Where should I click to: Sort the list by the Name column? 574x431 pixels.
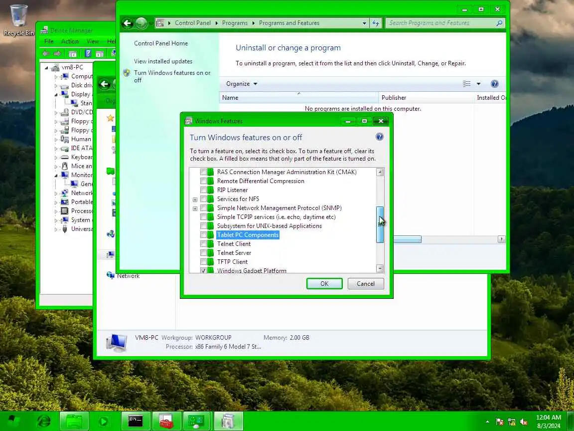tap(299, 97)
